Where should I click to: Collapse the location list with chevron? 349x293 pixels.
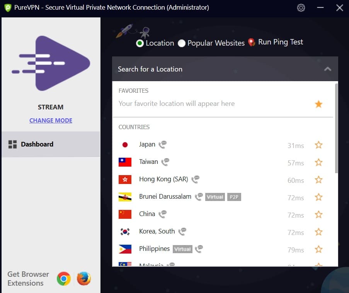pyautogui.click(x=327, y=69)
